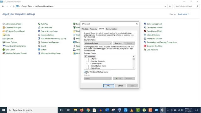Click Program Events scrollbar down arrow
The width and height of the screenshot is (201, 113).
[x=134, y=68]
